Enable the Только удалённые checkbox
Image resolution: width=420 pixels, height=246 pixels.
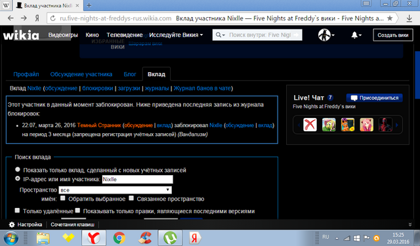click(18, 211)
